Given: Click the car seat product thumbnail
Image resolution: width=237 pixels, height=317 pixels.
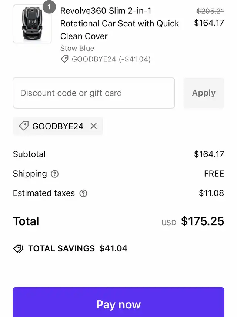Looking at the screenshot, I should click(32, 24).
